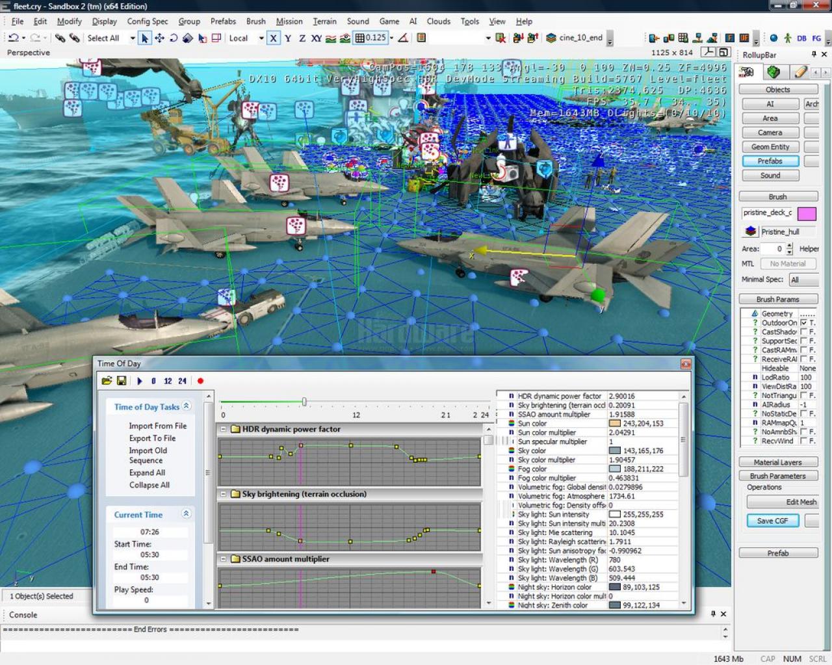Toggle the snap to grid 0.125 button
Viewport: 832px width, 665px height.
click(x=370, y=38)
